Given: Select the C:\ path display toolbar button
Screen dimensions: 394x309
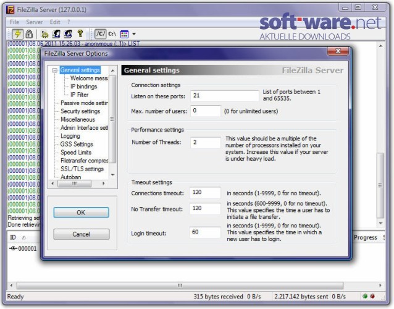Looking at the screenshot, I should [112, 34].
